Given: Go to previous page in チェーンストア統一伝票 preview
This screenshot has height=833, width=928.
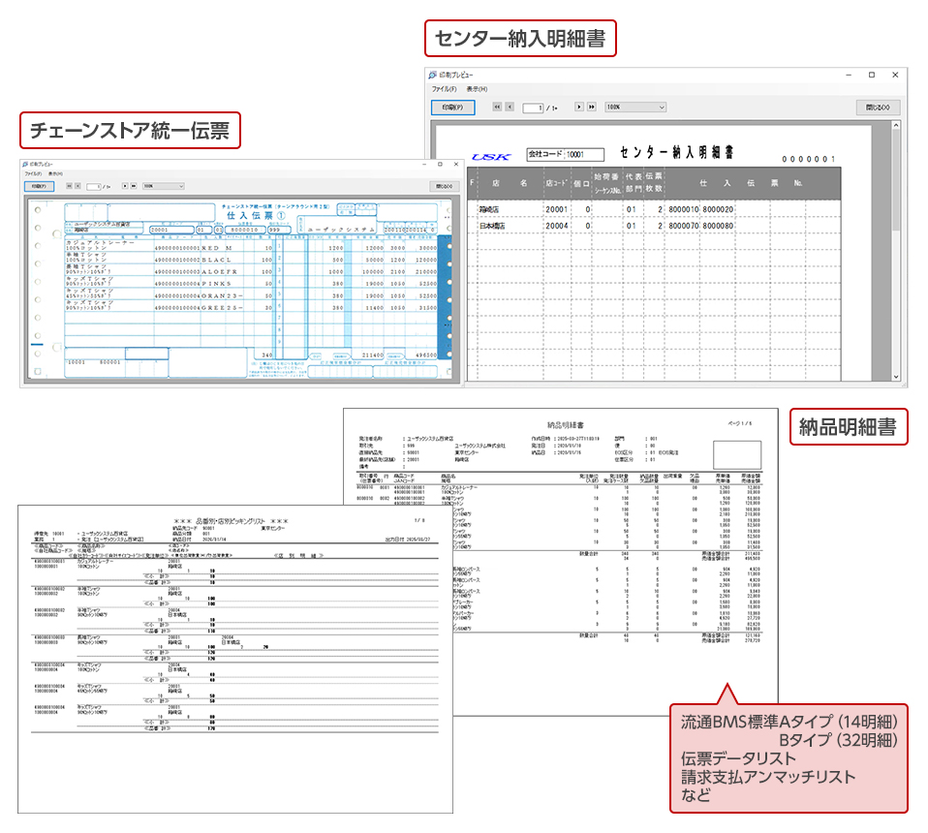Looking at the screenshot, I should coord(77,185).
